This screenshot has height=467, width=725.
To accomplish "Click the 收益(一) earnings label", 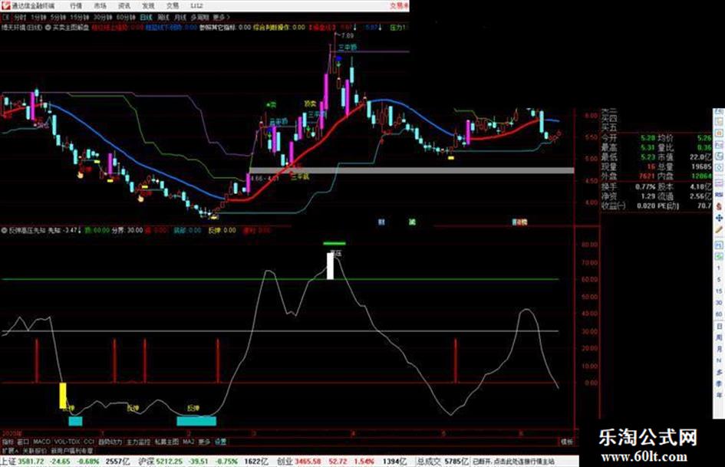I will tap(614, 206).
